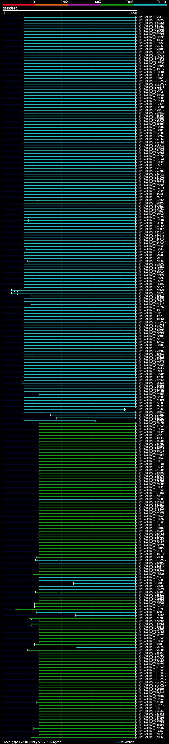Open hit UniRef100_B8XJK8
This screenshot has width=169, height=744.
[152, 23]
